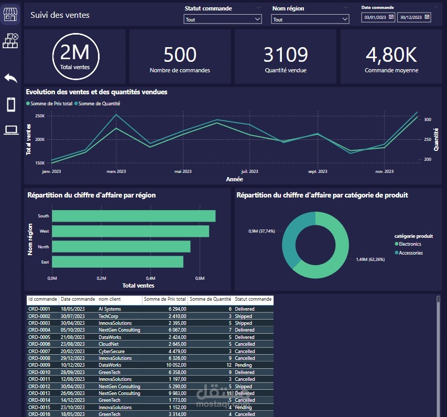Screen dimensions: 447x417
Task: Switch to mobile phone layout icon
Action: coord(11,104)
